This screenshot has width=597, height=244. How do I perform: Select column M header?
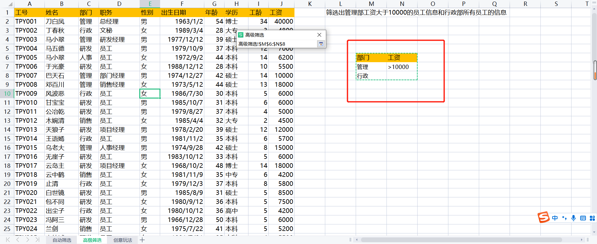point(371,4)
